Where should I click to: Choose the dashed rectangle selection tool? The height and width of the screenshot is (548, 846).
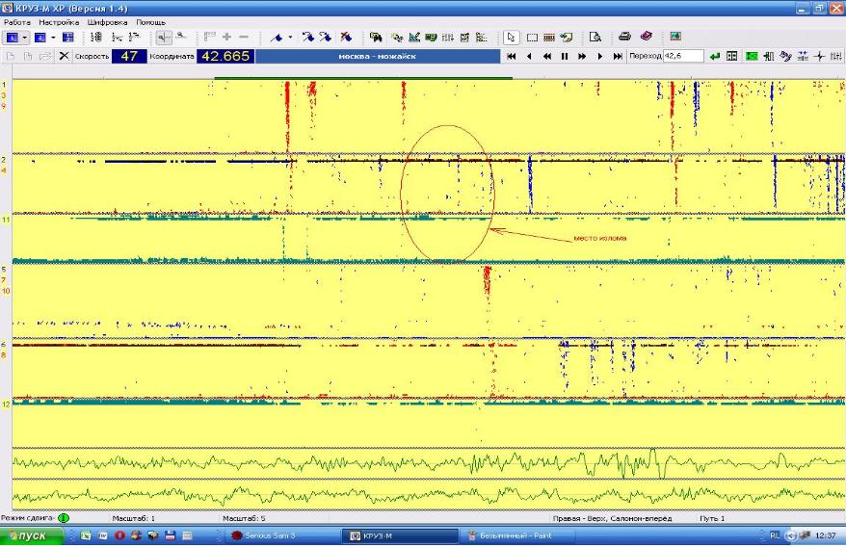(x=531, y=37)
